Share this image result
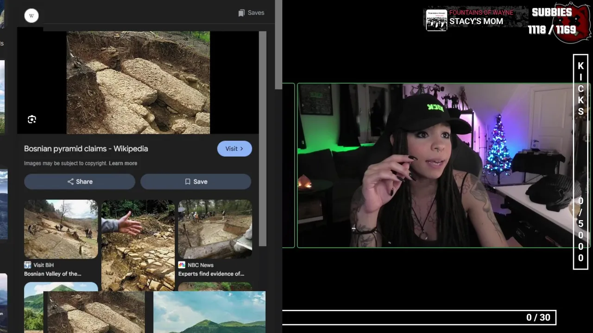The width and height of the screenshot is (593, 333). click(x=80, y=182)
